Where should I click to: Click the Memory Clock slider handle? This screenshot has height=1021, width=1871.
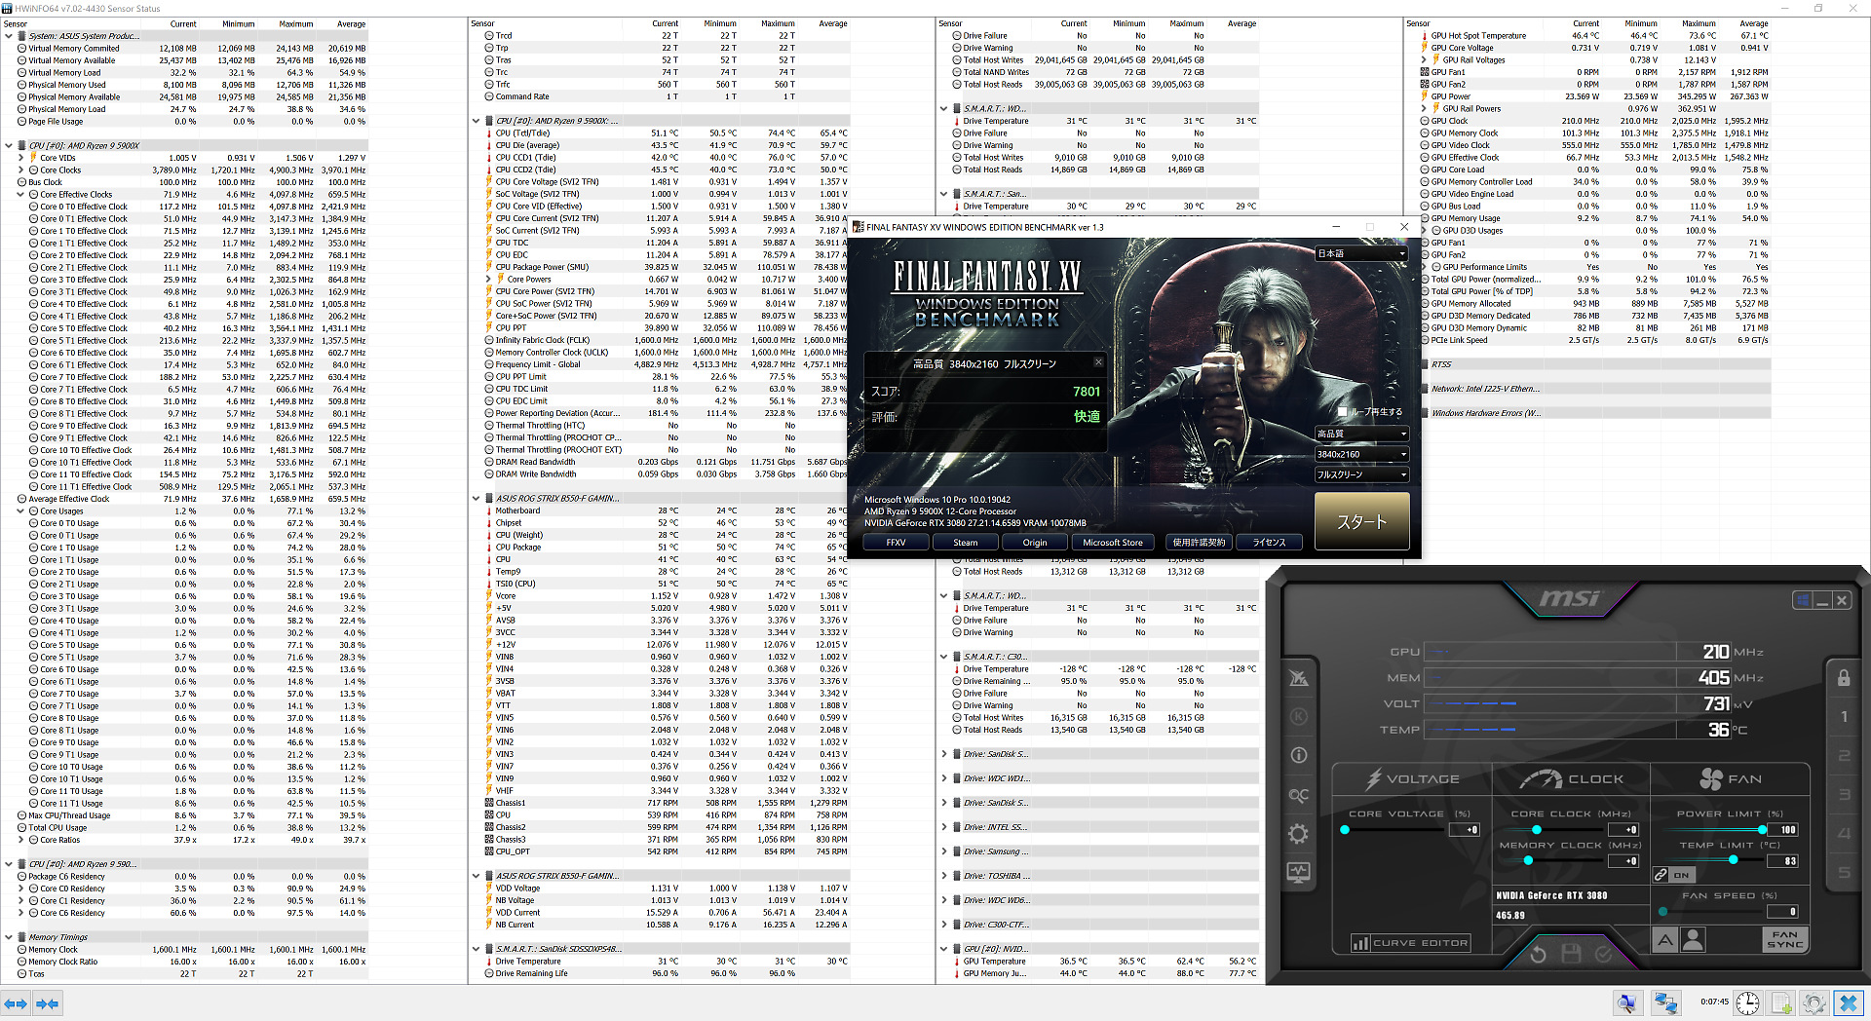click(1528, 861)
